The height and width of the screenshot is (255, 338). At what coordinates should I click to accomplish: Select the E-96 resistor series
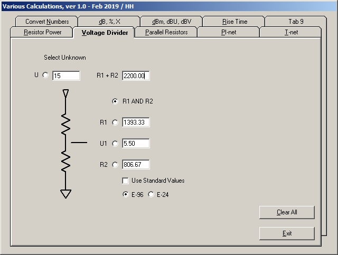tap(126, 194)
